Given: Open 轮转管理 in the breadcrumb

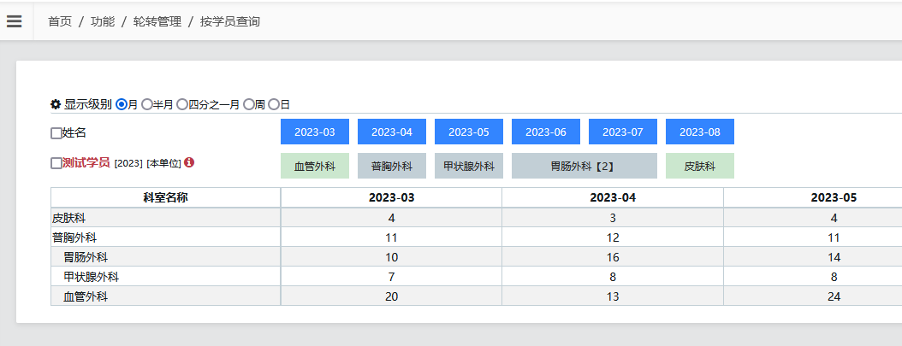Looking at the screenshot, I should (x=157, y=22).
